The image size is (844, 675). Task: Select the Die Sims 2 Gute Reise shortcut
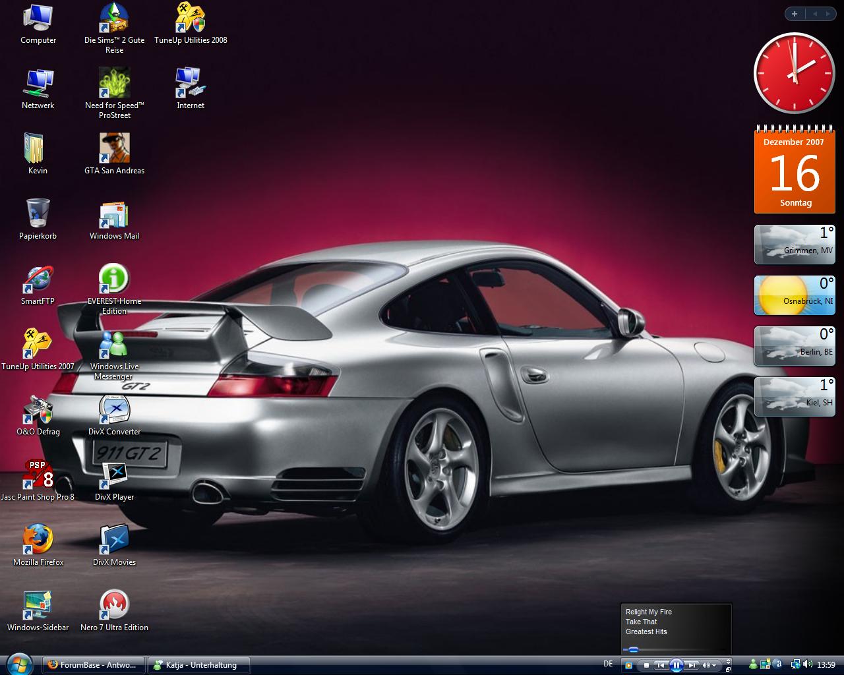click(114, 28)
